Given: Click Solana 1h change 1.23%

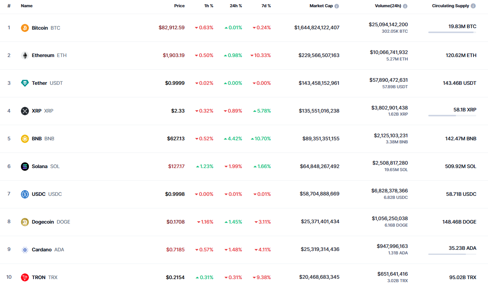Looking at the screenshot, I should 205,167.
